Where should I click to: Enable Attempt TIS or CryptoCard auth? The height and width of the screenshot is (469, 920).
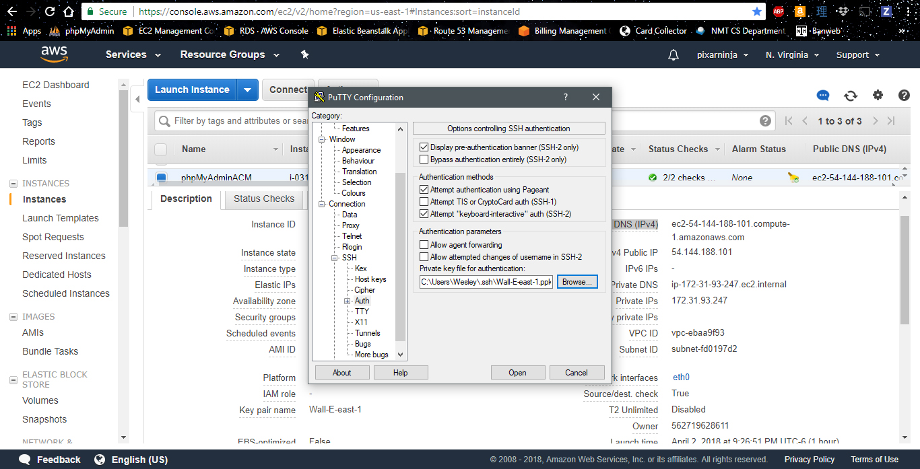tap(424, 202)
